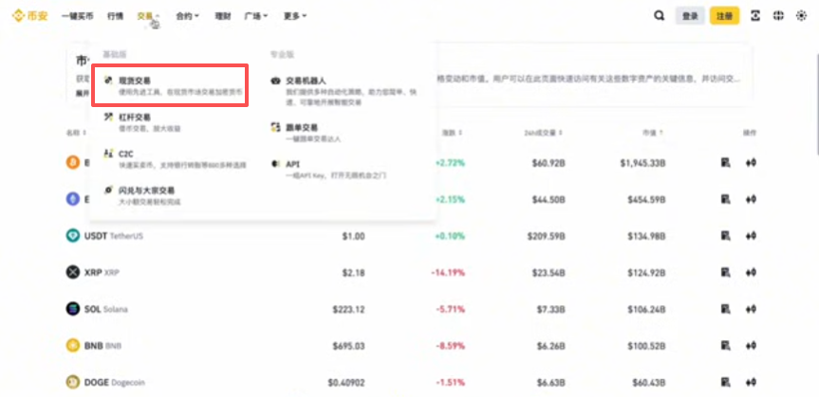The image size is (819, 397).
Task: Open details icon in XRP row
Action: coord(725,272)
